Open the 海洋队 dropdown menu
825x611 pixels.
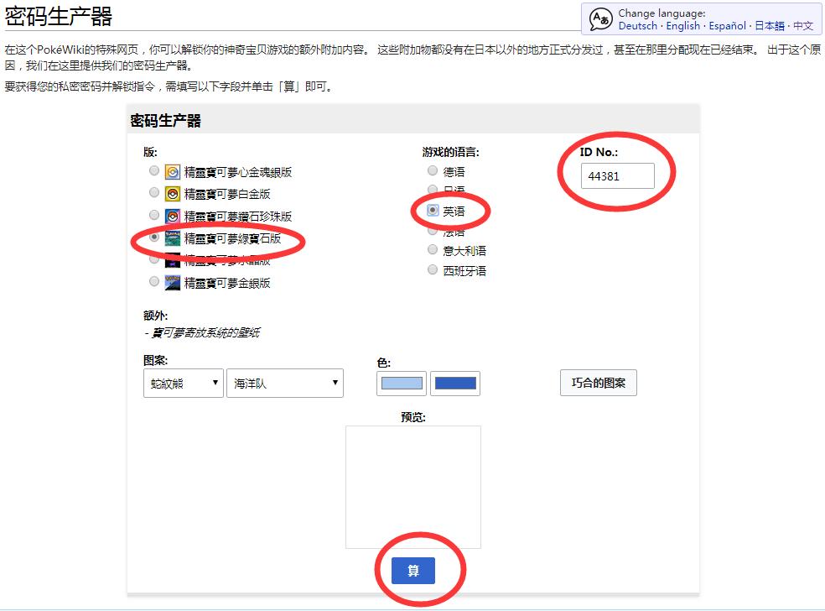283,383
